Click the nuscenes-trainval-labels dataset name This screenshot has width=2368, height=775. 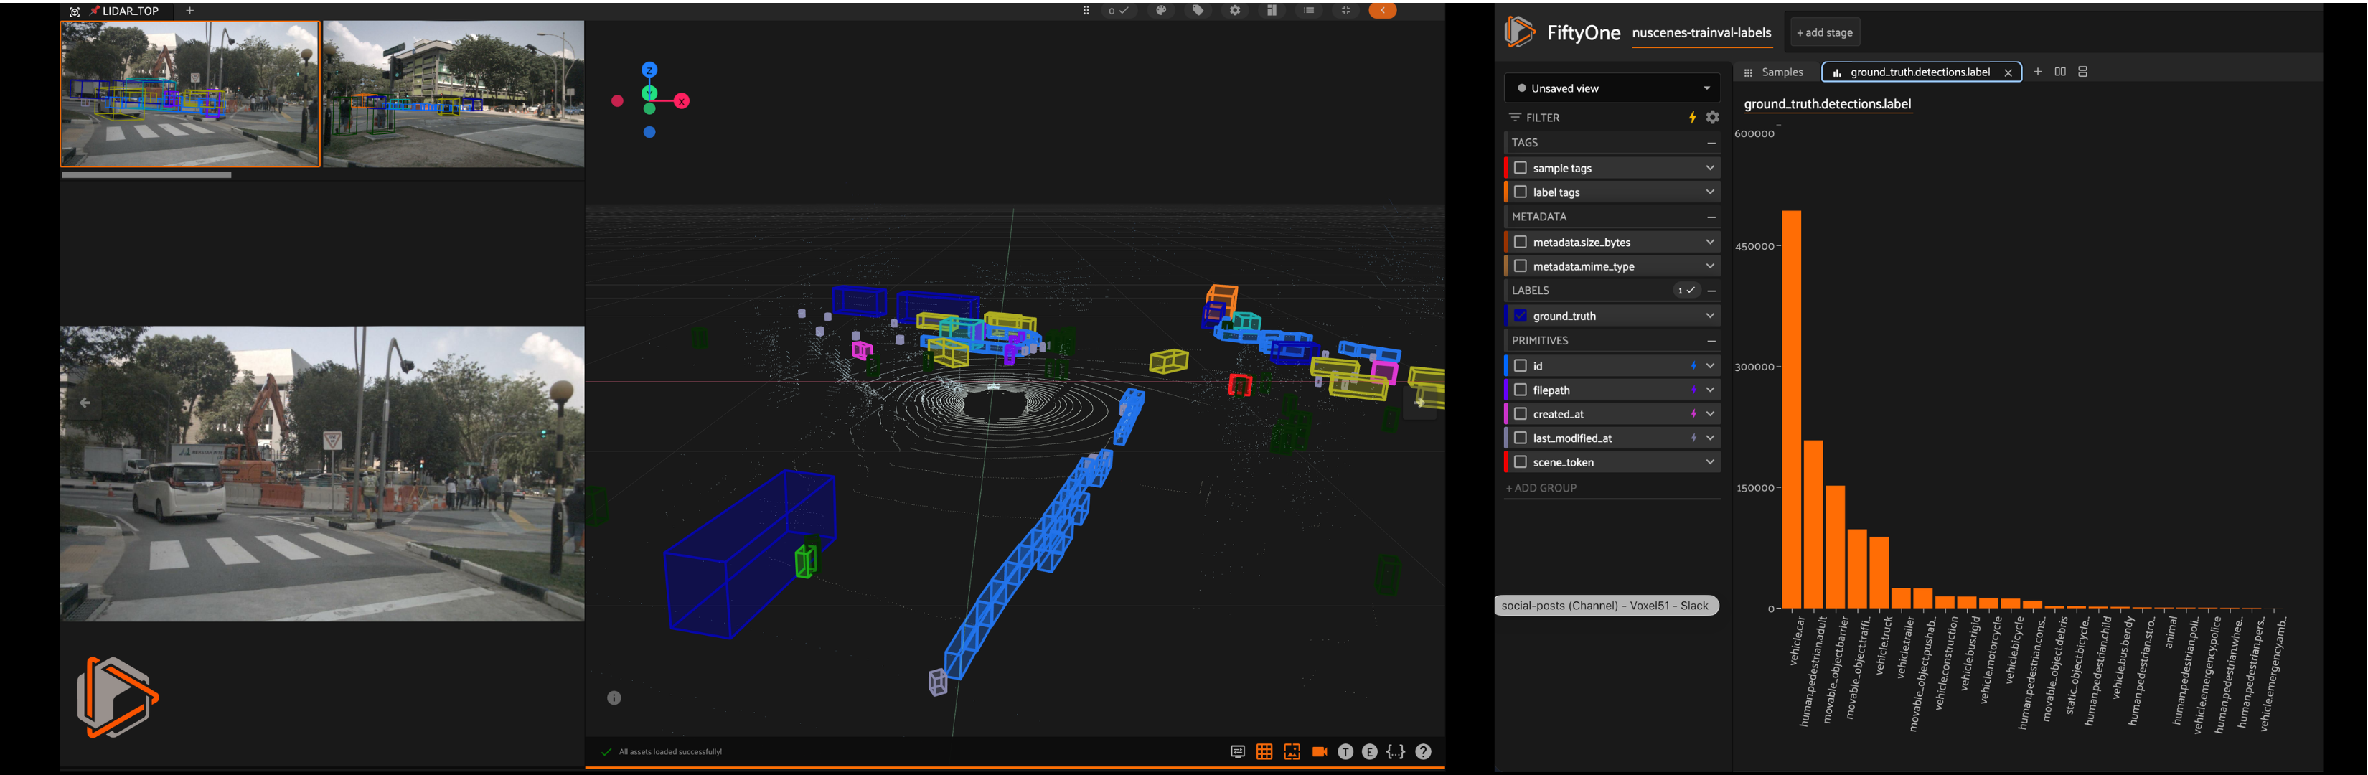tap(1701, 33)
